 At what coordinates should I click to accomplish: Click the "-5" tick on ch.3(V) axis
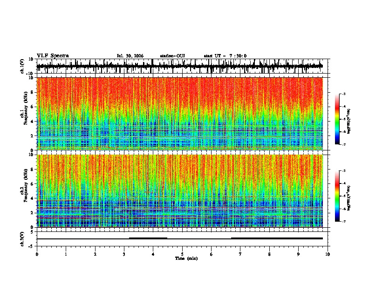pos(31,246)
